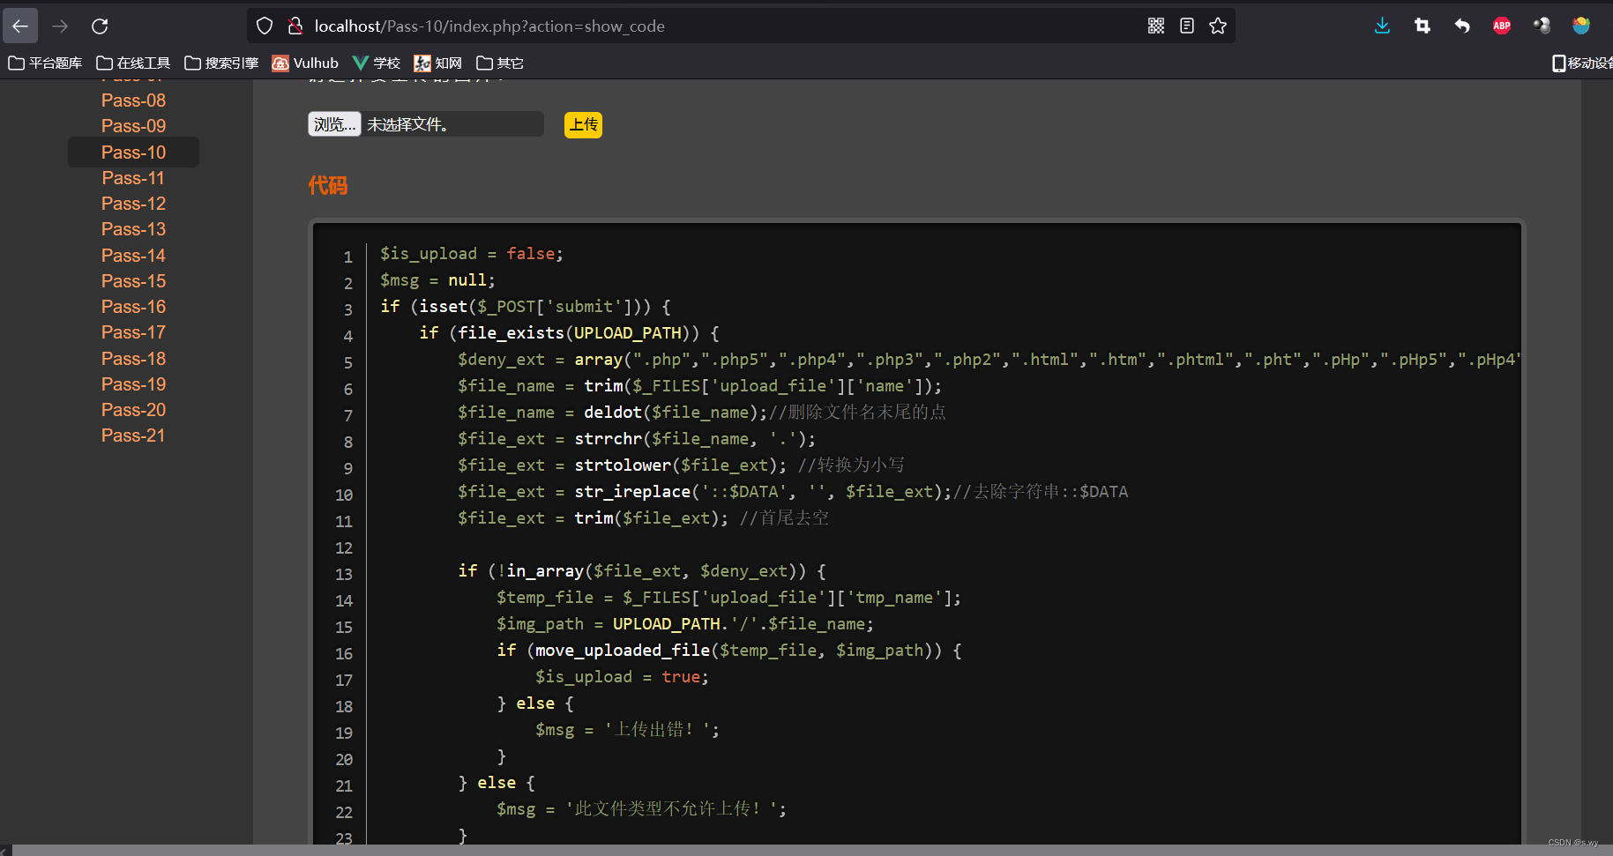This screenshot has width=1613, height=856.
Task: Click the '此文件类型不允许上传！' line
Action: [x=641, y=809]
